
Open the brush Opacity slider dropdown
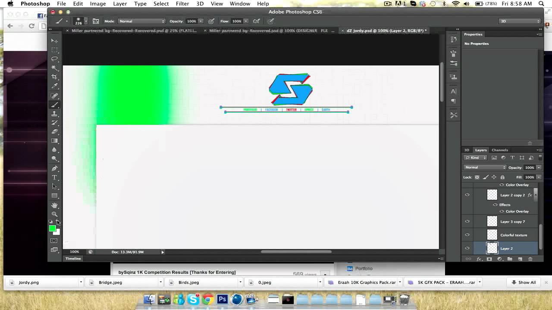point(201,21)
